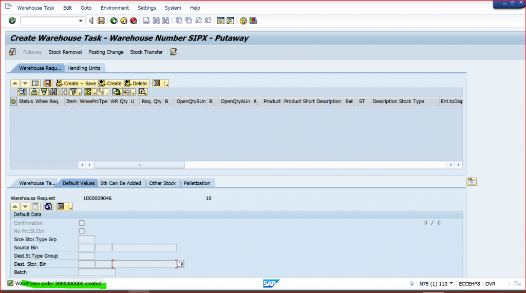The width and height of the screenshot is (526, 293).
Task: Open the command field dropdown arrow
Action: pyautogui.click(x=81, y=21)
